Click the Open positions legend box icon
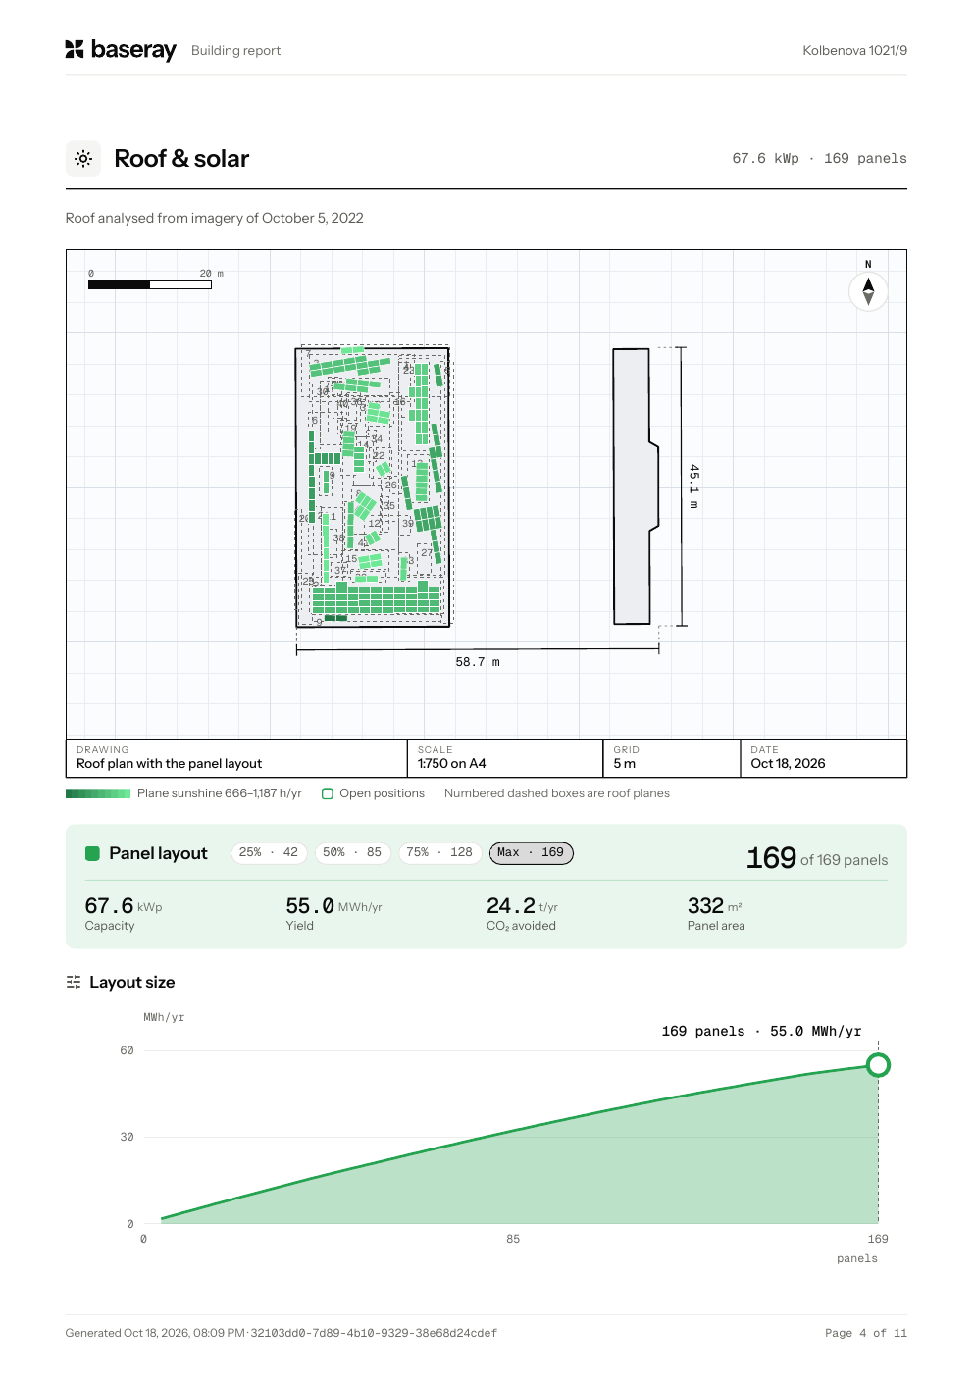Screen dimensions: 974x1377 tap(328, 793)
